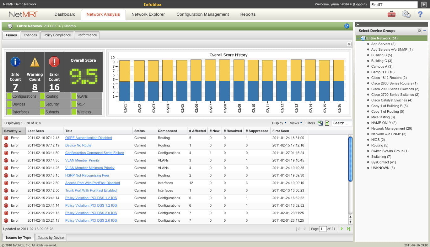430x247 pixels.
Task: Export issues table to Excel icon
Action: tap(320, 123)
